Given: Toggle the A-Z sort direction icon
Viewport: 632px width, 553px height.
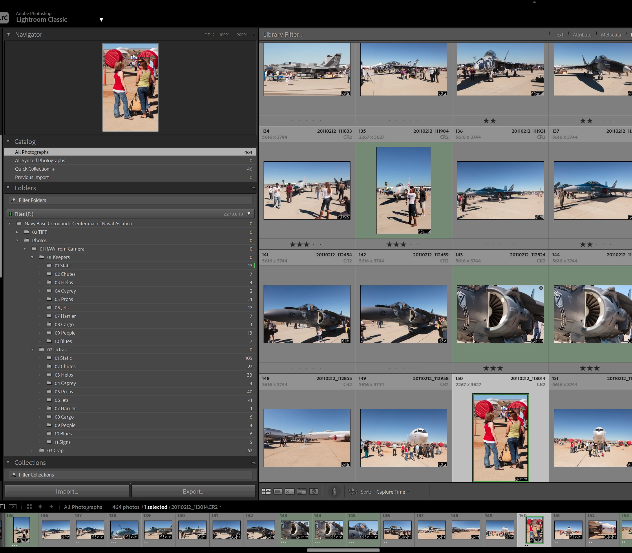Looking at the screenshot, I should (352, 492).
